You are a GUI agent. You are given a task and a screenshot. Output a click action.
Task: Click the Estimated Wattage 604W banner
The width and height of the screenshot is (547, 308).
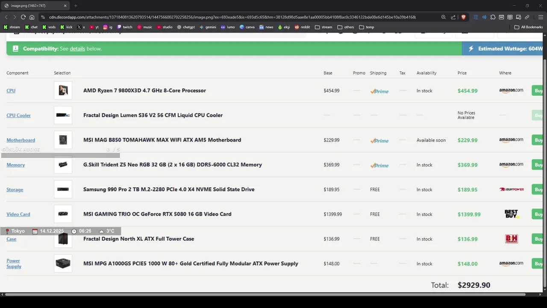click(502, 49)
